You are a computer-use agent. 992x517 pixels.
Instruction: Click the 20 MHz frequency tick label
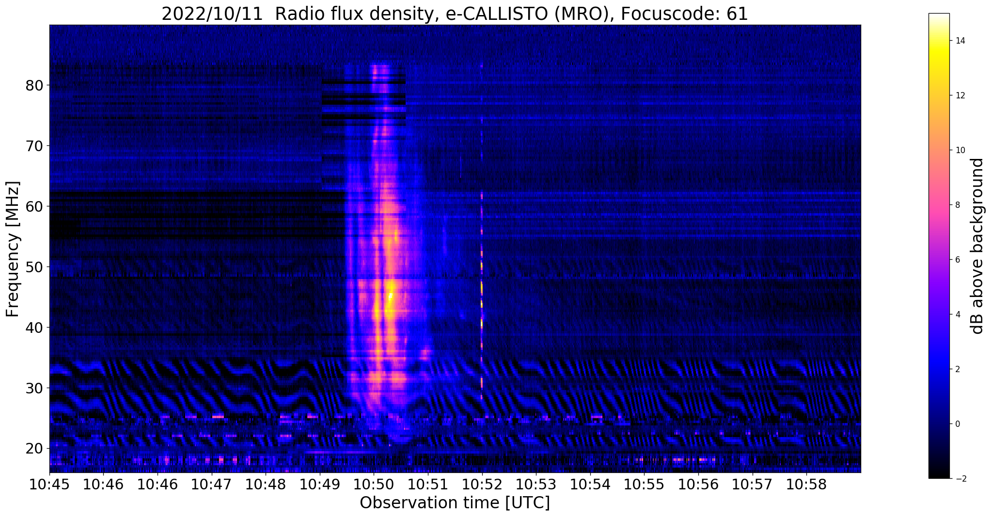(x=34, y=449)
